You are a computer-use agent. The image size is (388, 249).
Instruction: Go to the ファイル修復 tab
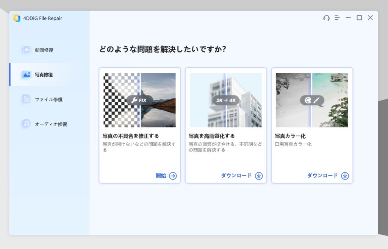pos(50,99)
